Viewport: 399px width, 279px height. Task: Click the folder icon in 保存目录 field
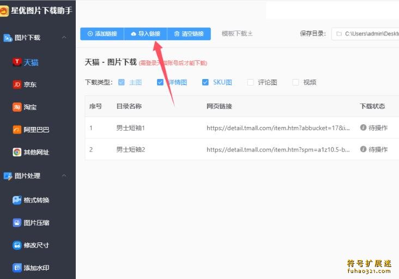tap(339, 34)
